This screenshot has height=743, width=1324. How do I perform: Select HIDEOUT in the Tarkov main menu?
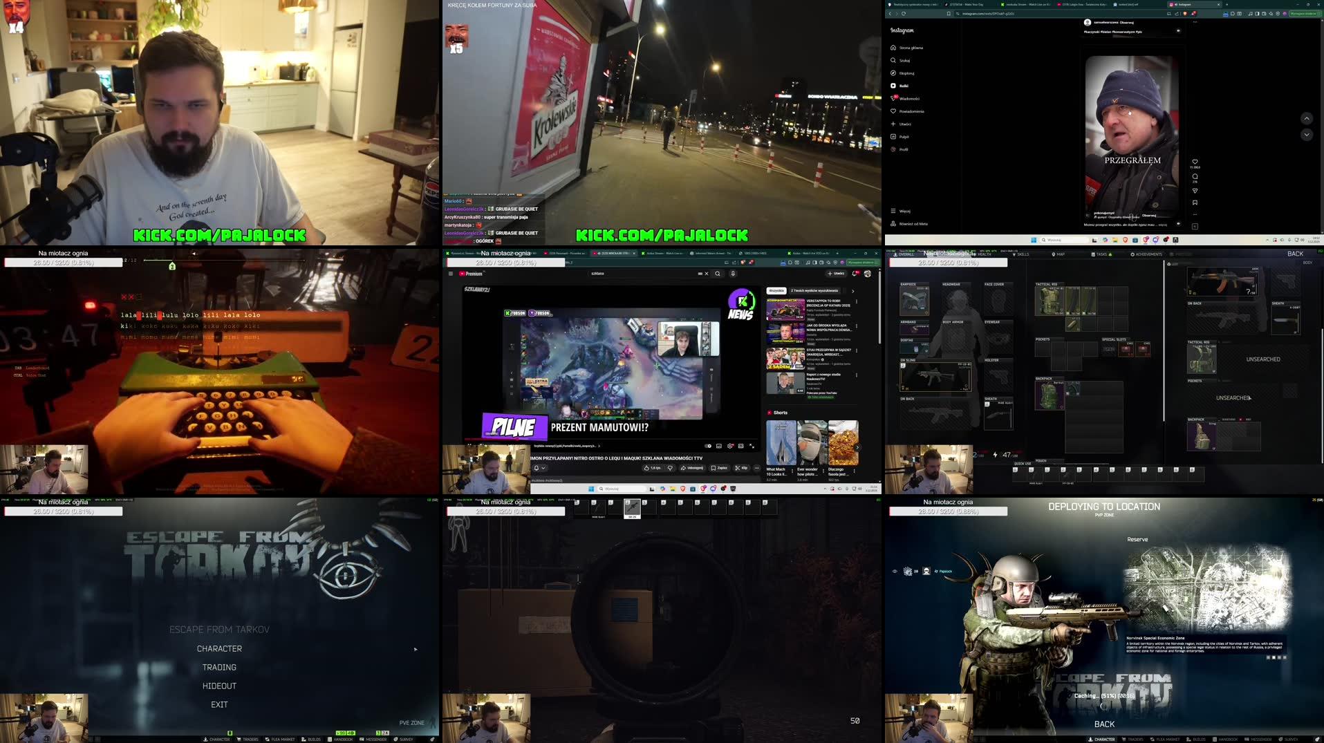(219, 686)
